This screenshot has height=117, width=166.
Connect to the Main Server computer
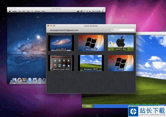pyautogui.click(x=91, y=43)
